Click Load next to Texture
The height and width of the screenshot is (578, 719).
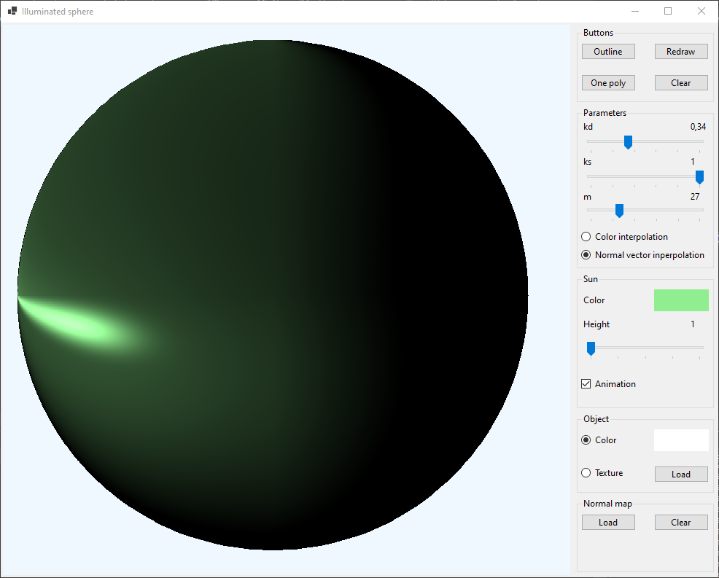(x=681, y=474)
